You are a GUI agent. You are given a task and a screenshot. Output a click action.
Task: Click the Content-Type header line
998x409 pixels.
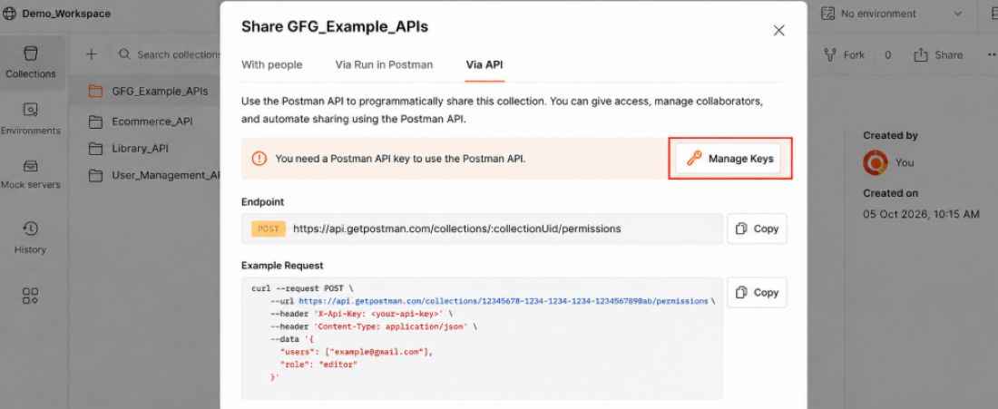click(x=373, y=326)
